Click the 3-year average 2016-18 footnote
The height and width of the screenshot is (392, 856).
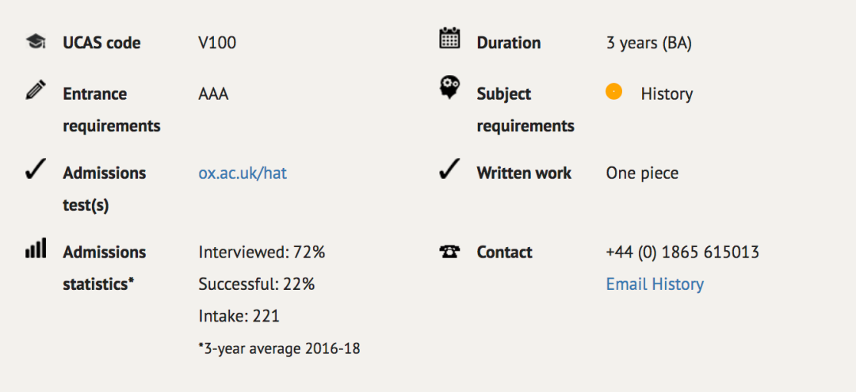click(279, 348)
